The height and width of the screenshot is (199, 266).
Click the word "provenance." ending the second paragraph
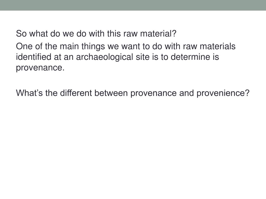40,68
